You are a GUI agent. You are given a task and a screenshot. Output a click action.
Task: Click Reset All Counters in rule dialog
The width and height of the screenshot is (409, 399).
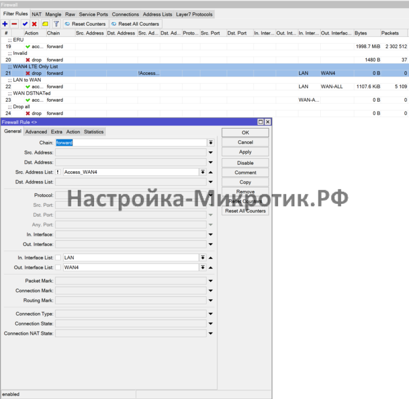(x=245, y=211)
